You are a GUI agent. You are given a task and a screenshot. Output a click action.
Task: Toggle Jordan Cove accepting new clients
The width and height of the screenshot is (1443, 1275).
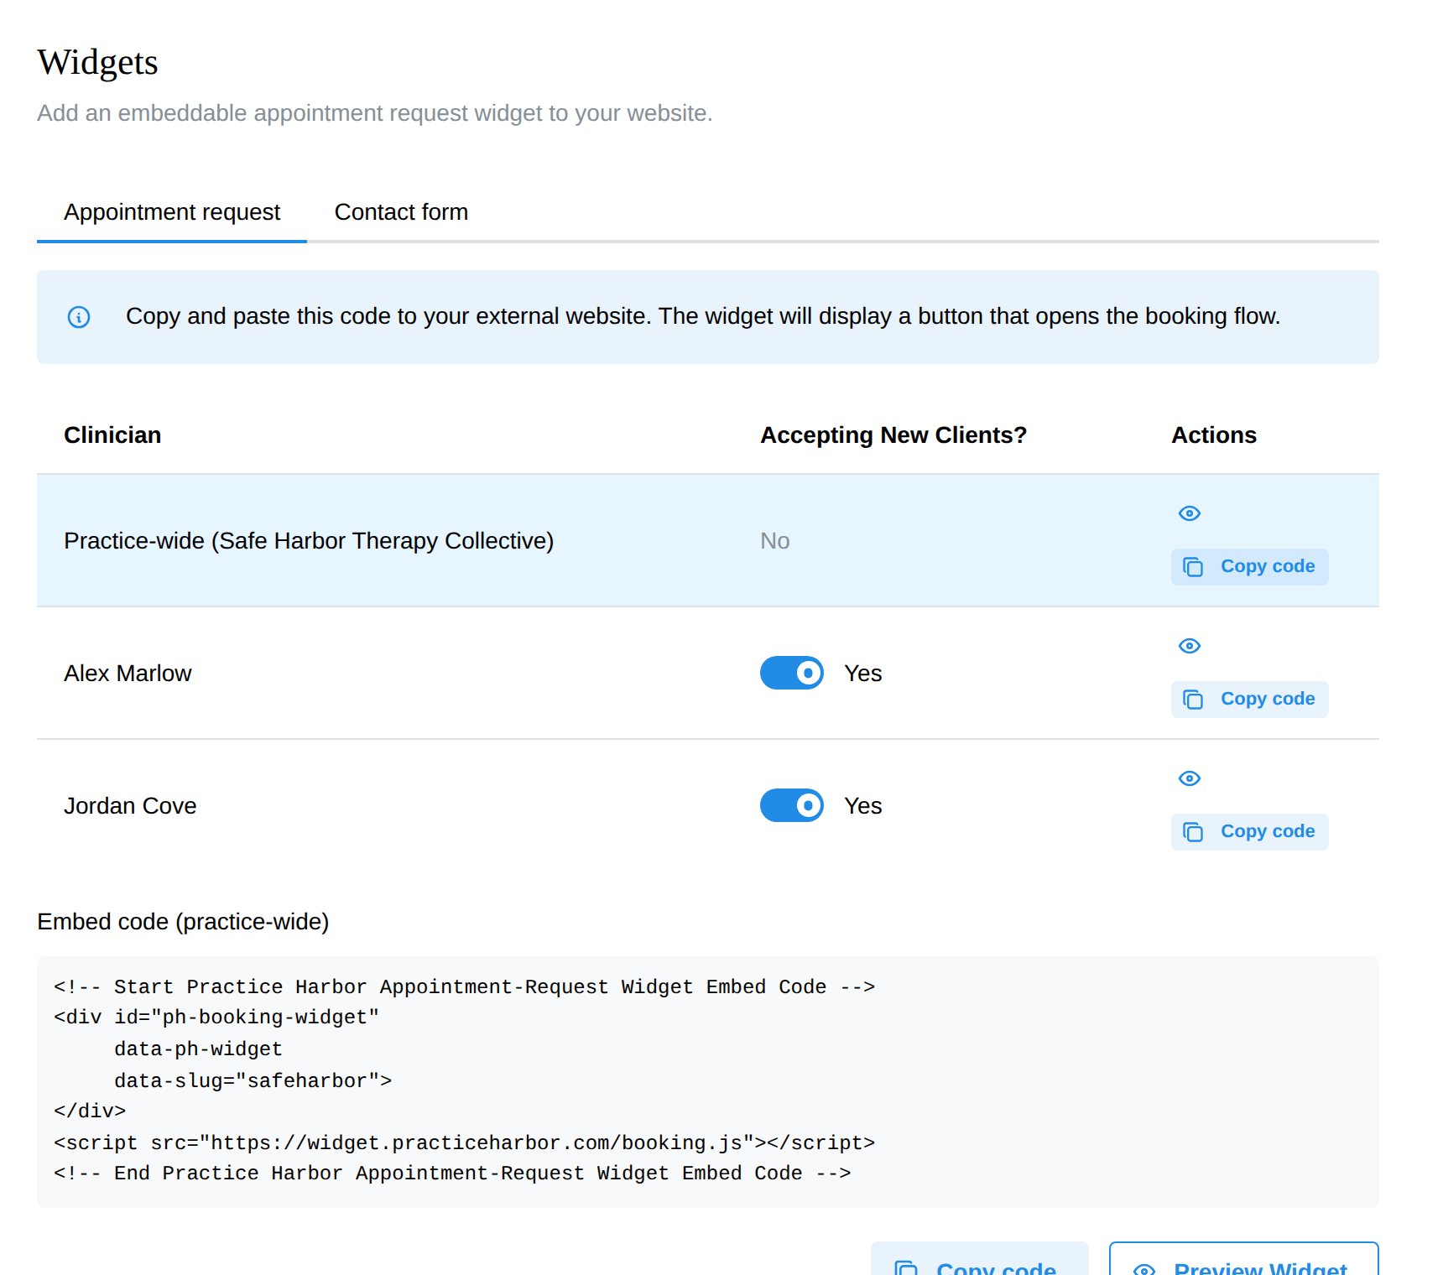(792, 805)
